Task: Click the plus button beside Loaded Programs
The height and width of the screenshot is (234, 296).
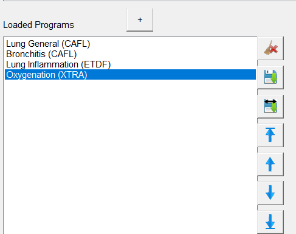Action: pyautogui.click(x=140, y=20)
